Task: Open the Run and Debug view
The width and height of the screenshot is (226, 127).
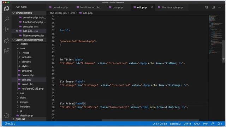Action: click(x=6, y=40)
